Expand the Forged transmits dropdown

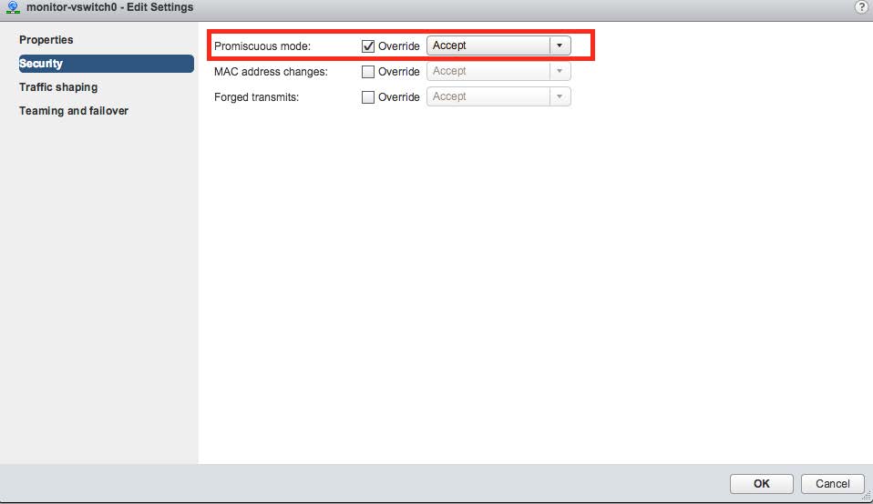tap(560, 96)
